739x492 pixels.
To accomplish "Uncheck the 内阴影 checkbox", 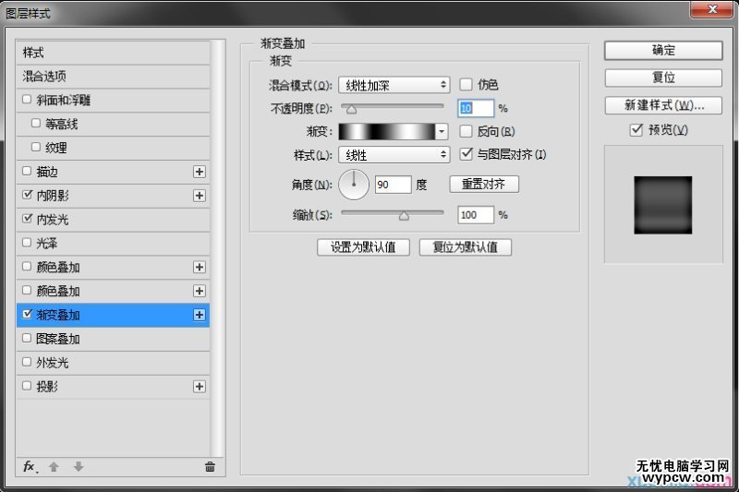I will 27,195.
